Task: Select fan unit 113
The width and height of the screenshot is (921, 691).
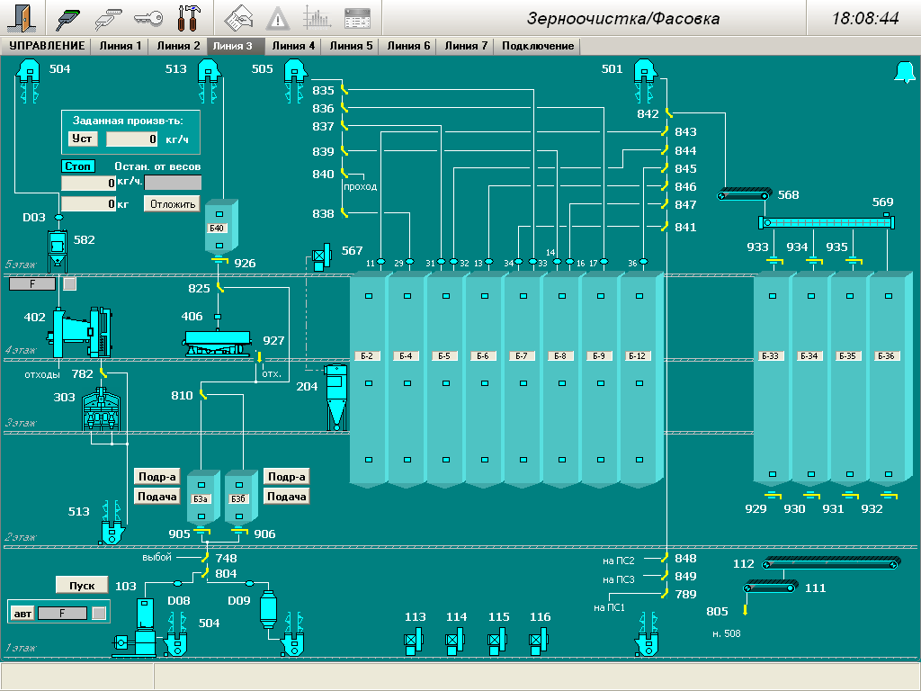Action: pyautogui.click(x=414, y=641)
